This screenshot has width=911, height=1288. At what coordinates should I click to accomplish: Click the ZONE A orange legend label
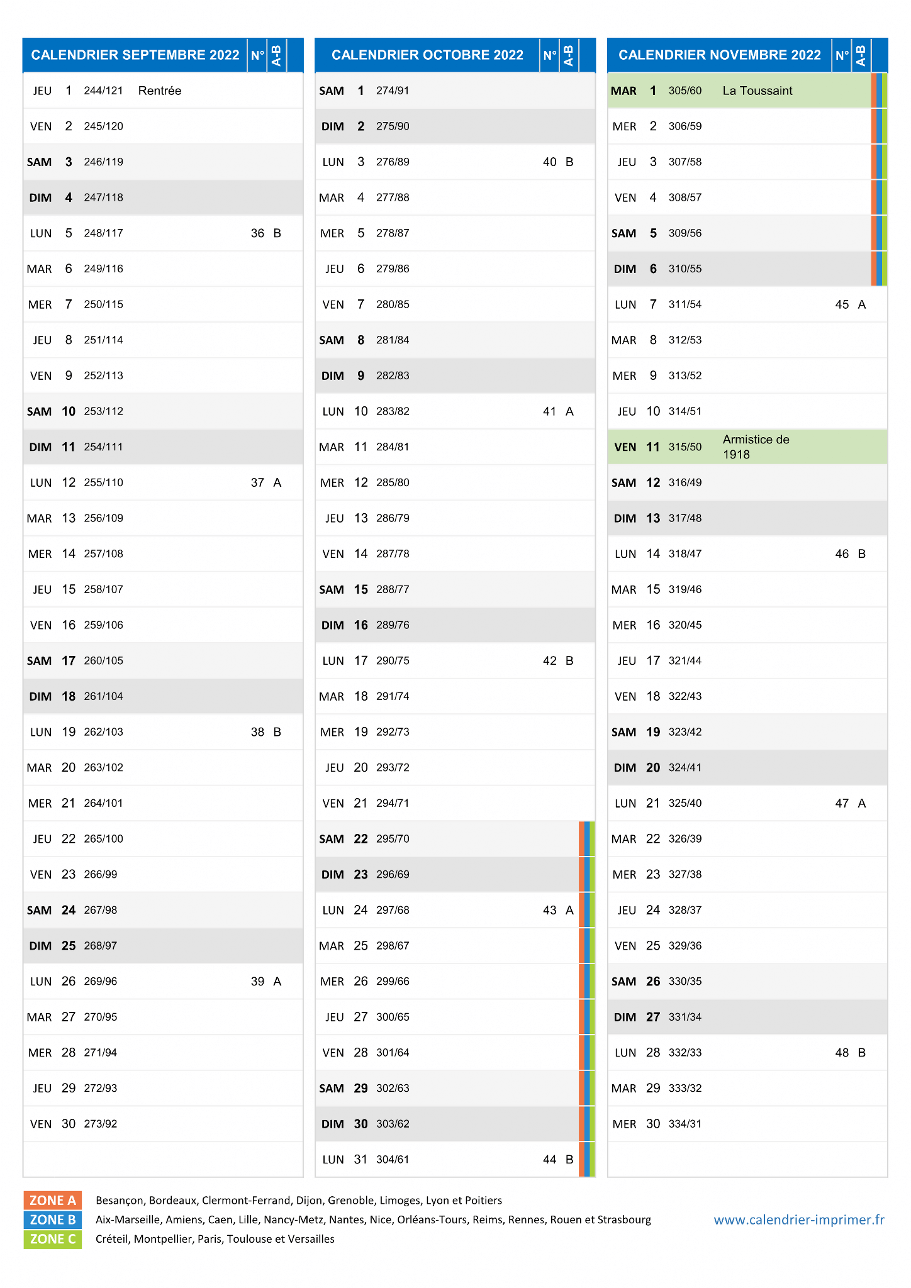coord(53,1200)
